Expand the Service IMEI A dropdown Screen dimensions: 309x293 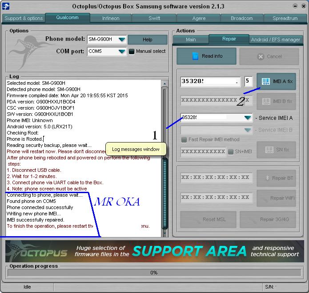(248, 118)
